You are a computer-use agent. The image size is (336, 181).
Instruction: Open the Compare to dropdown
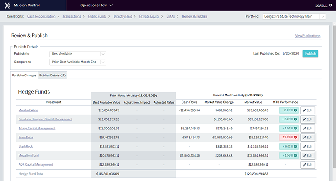pos(78,62)
